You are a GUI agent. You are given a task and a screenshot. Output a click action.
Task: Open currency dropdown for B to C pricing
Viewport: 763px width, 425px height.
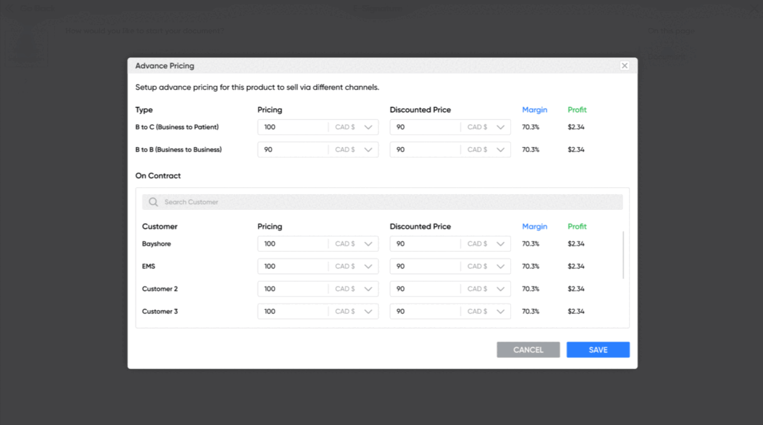(x=369, y=127)
